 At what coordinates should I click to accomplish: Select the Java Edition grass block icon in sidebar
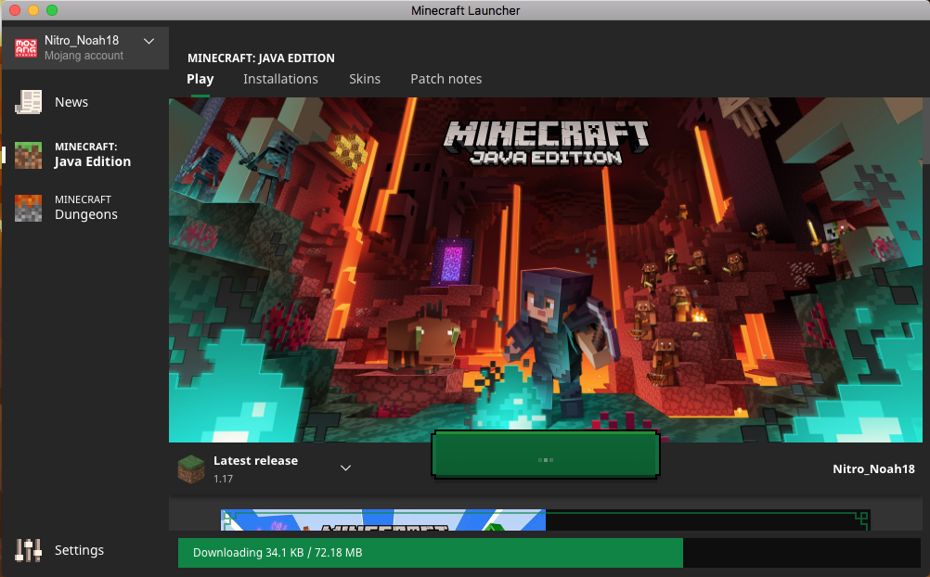(29, 155)
